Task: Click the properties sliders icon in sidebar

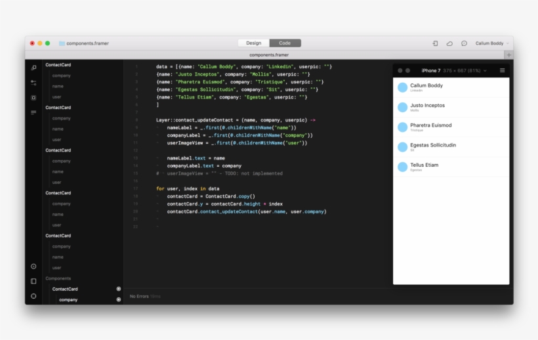Action: pyautogui.click(x=33, y=83)
